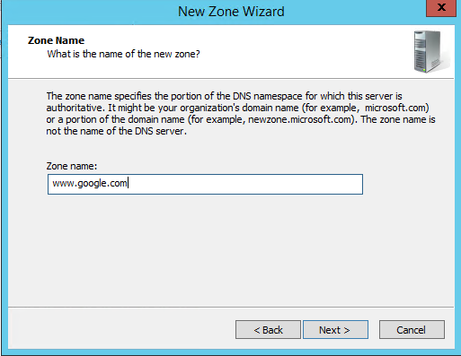The width and height of the screenshot is (461, 356).
Task: Click the bold Zone Name heading
Action: click(x=56, y=40)
